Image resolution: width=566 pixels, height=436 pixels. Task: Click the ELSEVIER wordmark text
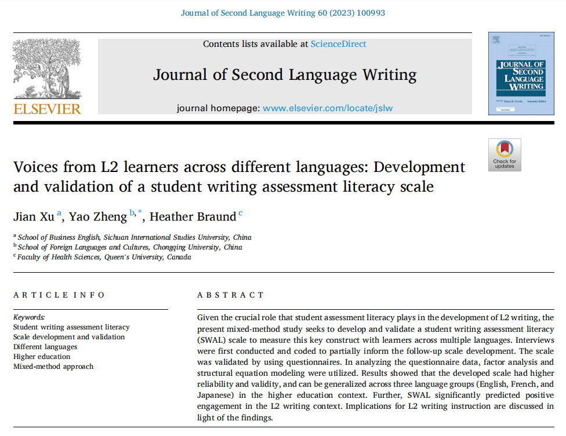(47, 109)
